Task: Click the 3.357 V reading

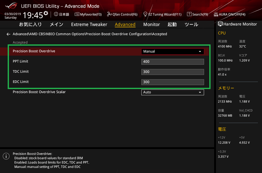Action: pyautogui.click(x=223, y=157)
